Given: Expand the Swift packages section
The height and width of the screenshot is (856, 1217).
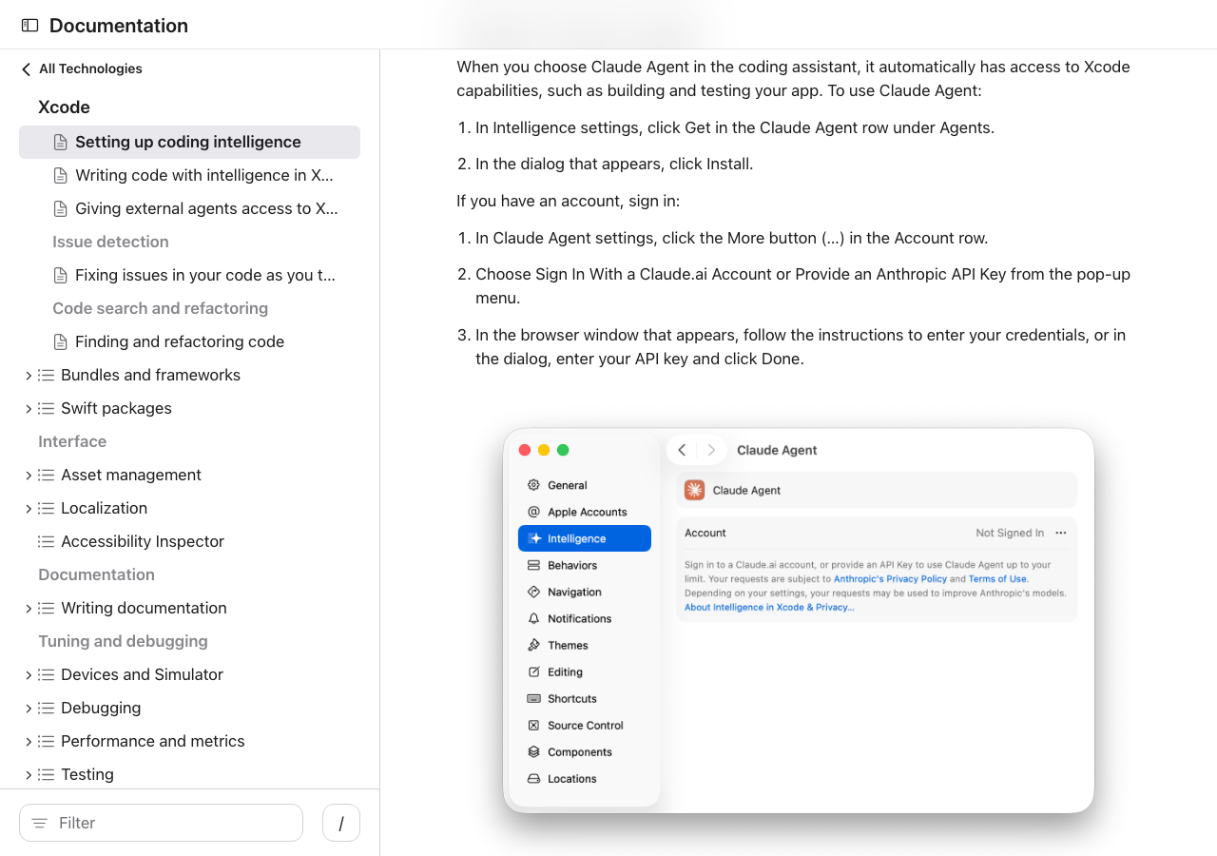Looking at the screenshot, I should pyautogui.click(x=29, y=409).
